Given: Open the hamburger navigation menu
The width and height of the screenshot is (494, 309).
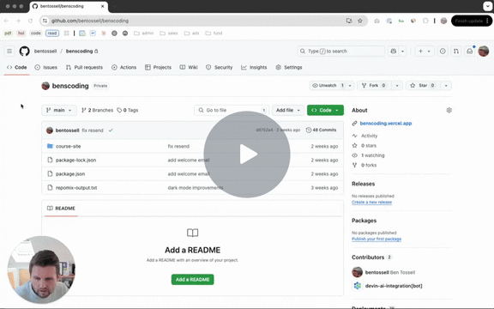Looking at the screenshot, I should [9, 51].
